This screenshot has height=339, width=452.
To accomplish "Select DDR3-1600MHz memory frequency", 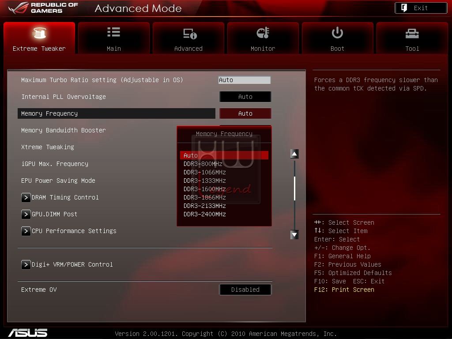I will click(x=205, y=189).
